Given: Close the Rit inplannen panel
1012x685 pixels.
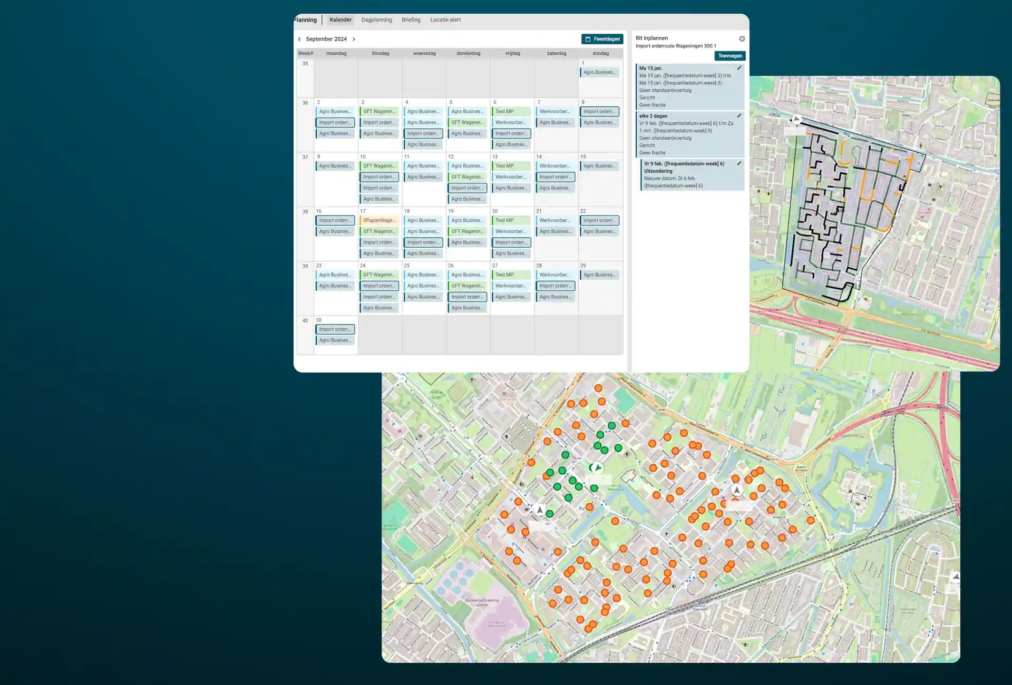Looking at the screenshot, I should [742, 39].
